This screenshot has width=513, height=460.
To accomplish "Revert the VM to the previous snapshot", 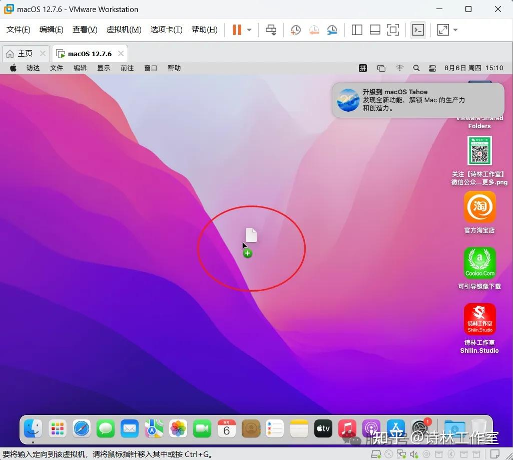I will (x=314, y=30).
